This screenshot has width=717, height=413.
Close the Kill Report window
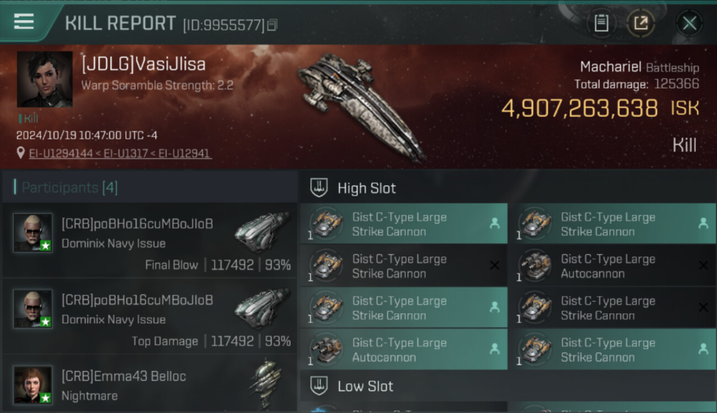click(x=689, y=23)
